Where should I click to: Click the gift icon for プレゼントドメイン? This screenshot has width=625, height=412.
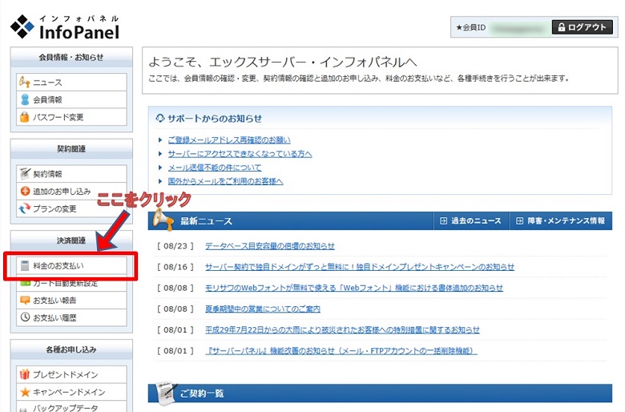(x=24, y=374)
